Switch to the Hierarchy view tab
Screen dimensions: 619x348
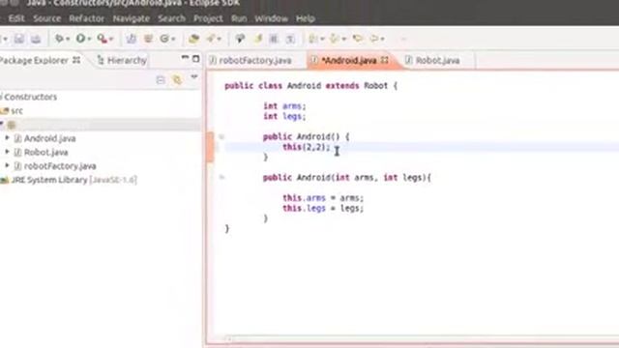pyautogui.click(x=122, y=60)
